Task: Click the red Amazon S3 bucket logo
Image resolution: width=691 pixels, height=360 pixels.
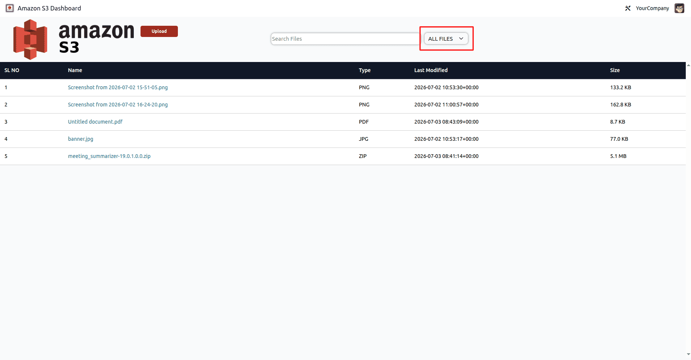Action: pos(30,40)
